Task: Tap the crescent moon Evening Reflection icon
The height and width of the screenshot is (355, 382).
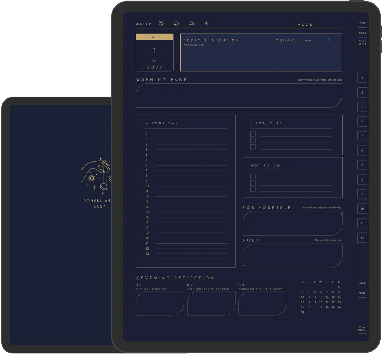Action: 138,278
